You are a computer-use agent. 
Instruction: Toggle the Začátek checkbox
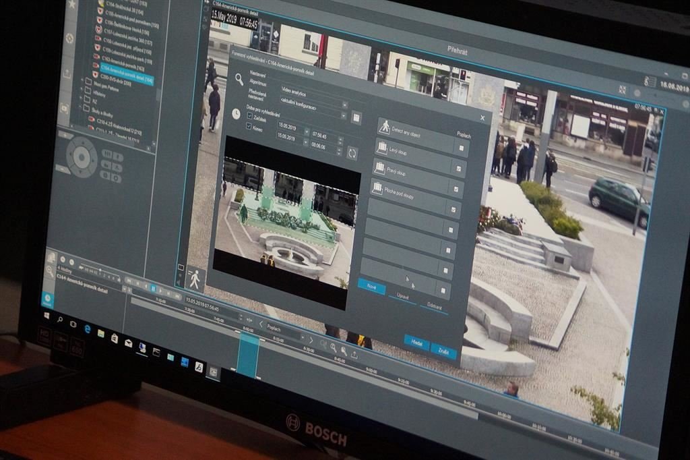click(250, 116)
